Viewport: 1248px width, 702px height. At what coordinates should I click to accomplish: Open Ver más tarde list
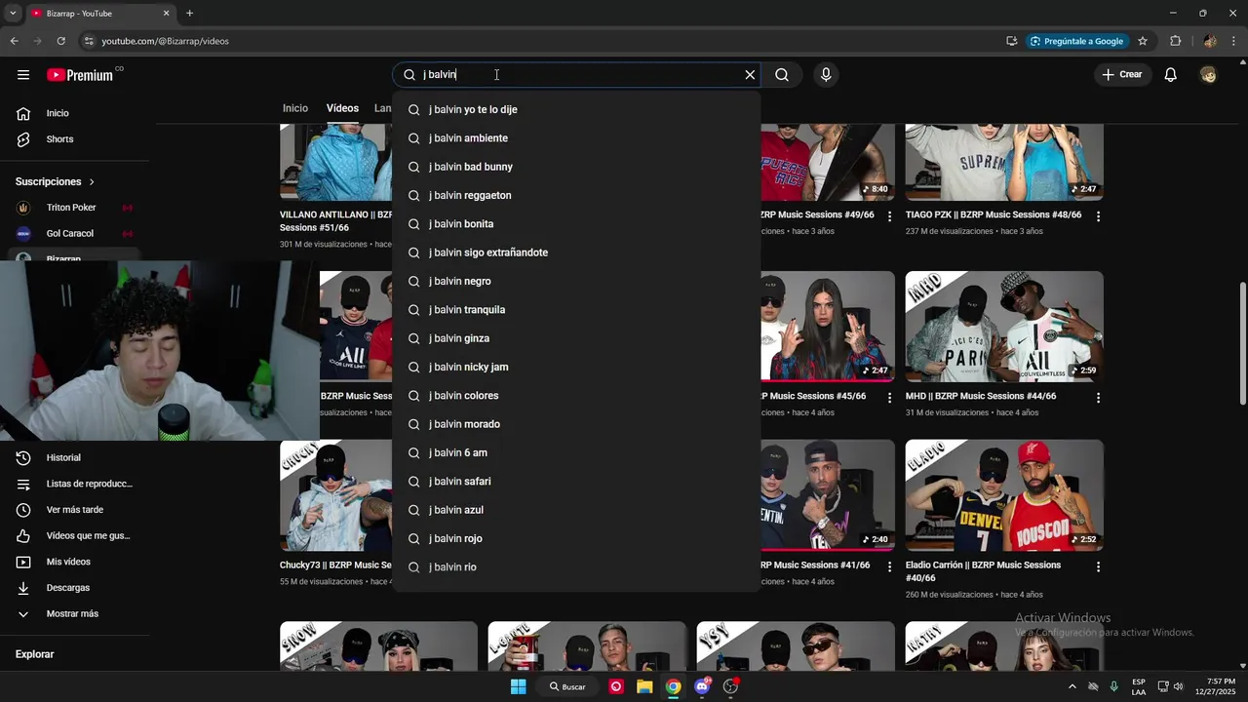(x=75, y=510)
